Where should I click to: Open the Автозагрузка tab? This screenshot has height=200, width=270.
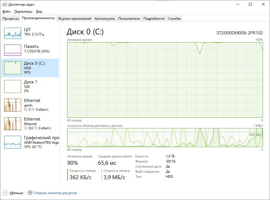pyautogui.click(x=105, y=19)
